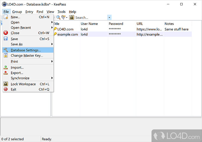Click the Database Settings hammer icon
Screen dimensions: 202x142
[x=6, y=50]
